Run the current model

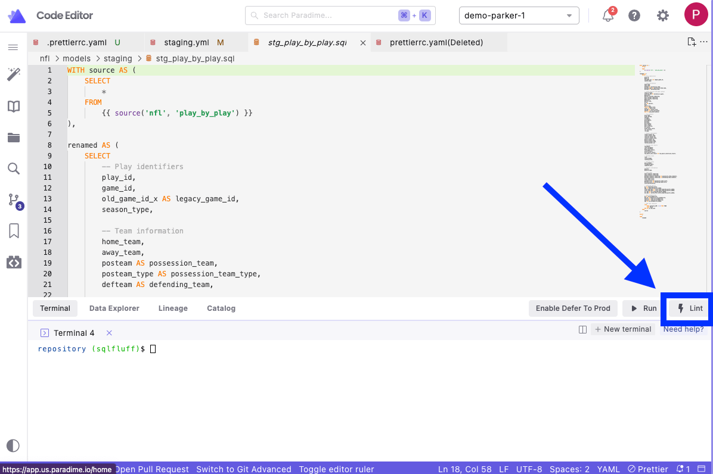642,308
